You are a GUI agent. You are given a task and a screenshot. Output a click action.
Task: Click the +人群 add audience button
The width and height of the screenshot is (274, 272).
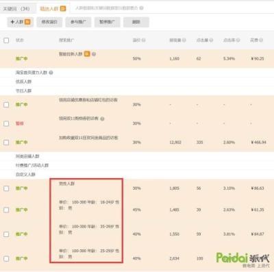[21, 22]
